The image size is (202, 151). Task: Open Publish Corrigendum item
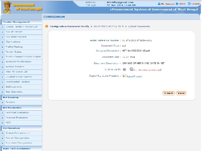coord(17,138)
